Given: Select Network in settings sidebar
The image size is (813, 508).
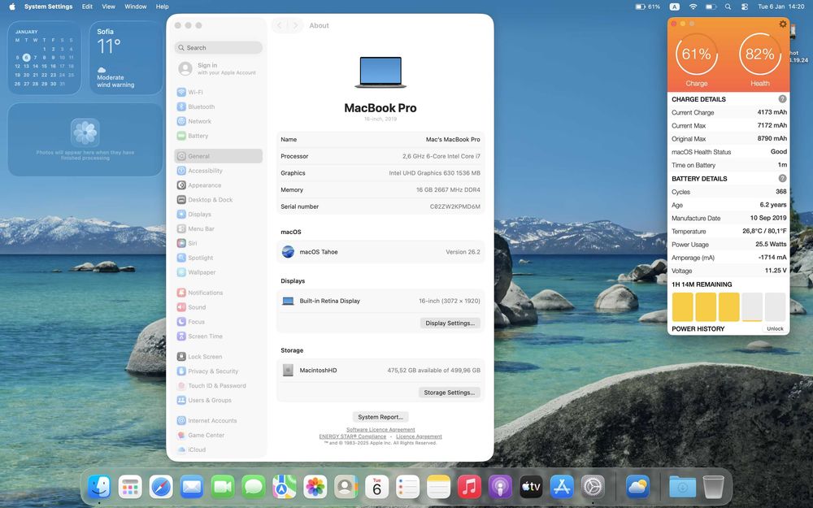Looking at the screenshot, I should pyautogui.click(x=218, y=121).
